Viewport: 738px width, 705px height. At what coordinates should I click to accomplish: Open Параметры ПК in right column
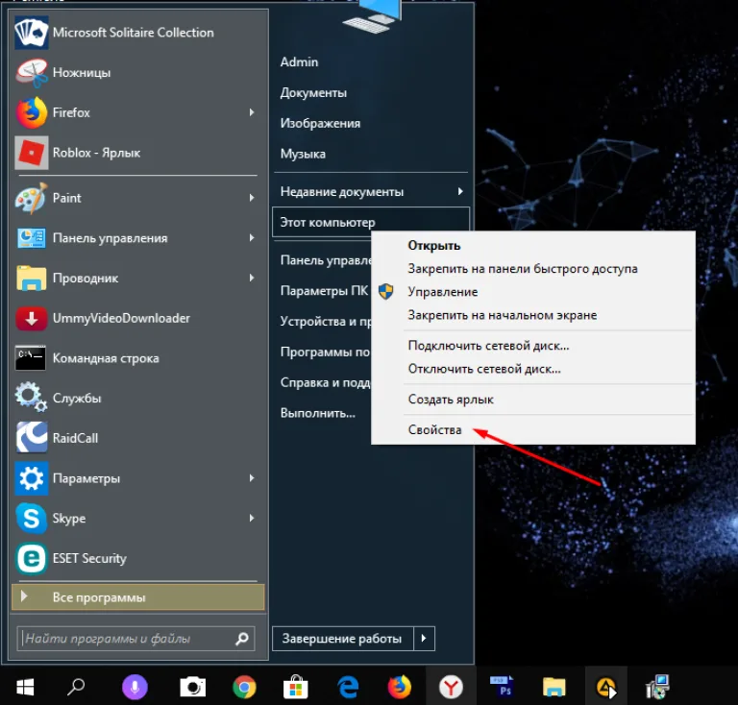[x=324, y=291]
